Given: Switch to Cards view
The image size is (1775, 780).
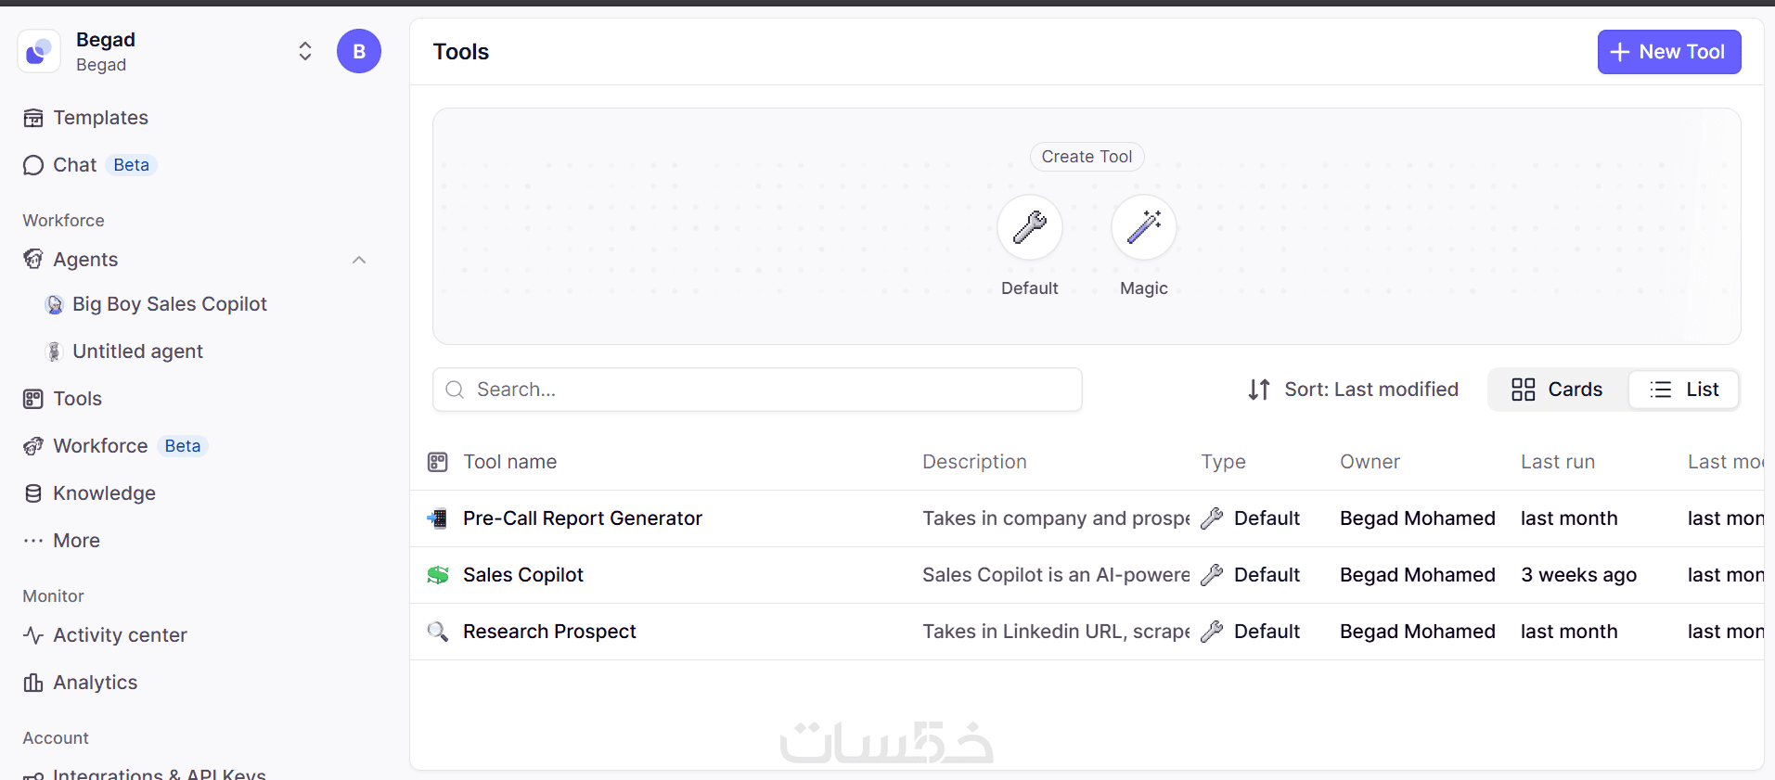Looking at the screenshot, I should pos(1557,390).
